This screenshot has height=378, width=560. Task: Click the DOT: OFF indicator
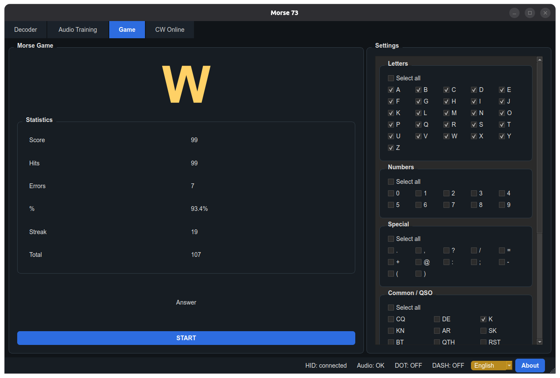tap(408, 366)
